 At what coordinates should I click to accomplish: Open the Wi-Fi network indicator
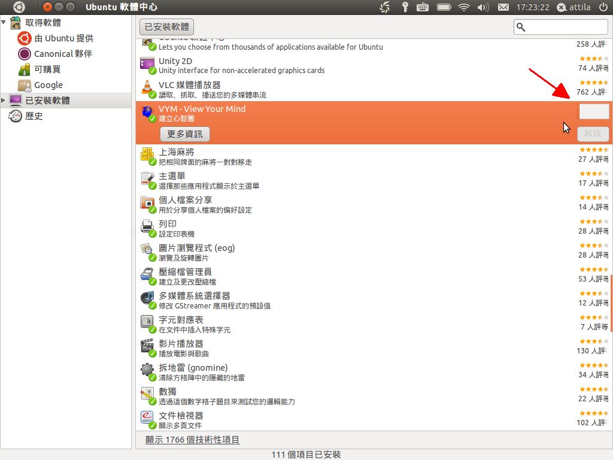464,7
